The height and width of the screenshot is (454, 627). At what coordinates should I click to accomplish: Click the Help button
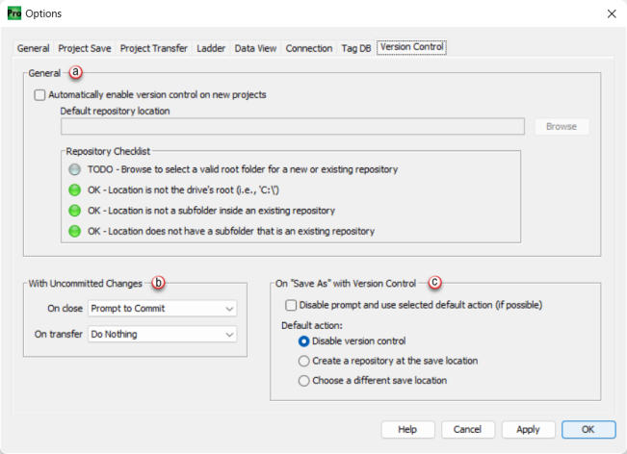pos(407,429)
